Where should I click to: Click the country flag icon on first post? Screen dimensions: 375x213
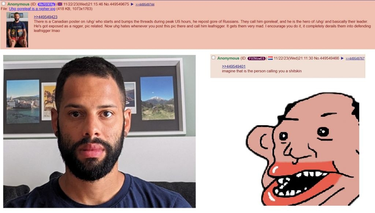pyautogui.click(x=60, y=4)
